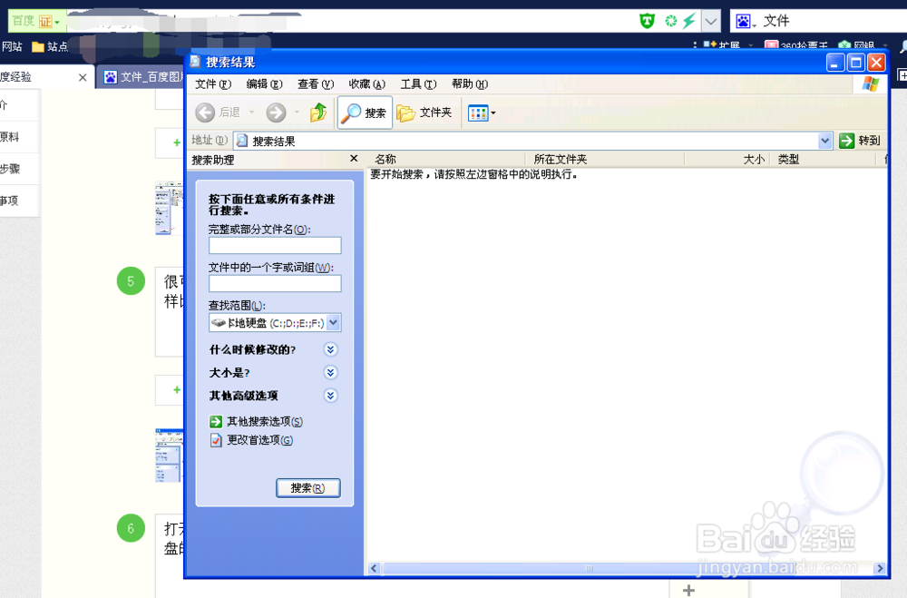Expand the 大小是? section

click(x=330, y=372)
